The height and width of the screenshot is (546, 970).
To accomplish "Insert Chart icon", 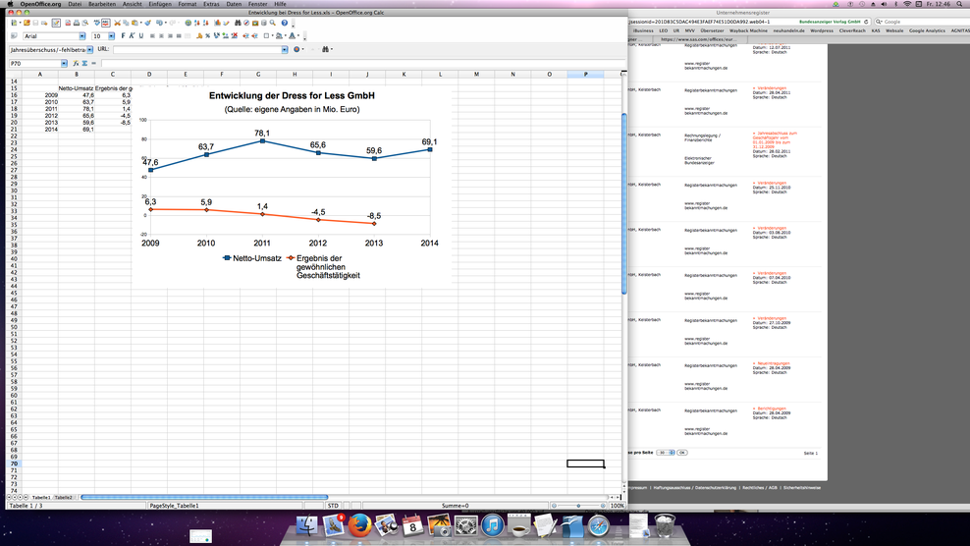I will (x=217, y=23).
